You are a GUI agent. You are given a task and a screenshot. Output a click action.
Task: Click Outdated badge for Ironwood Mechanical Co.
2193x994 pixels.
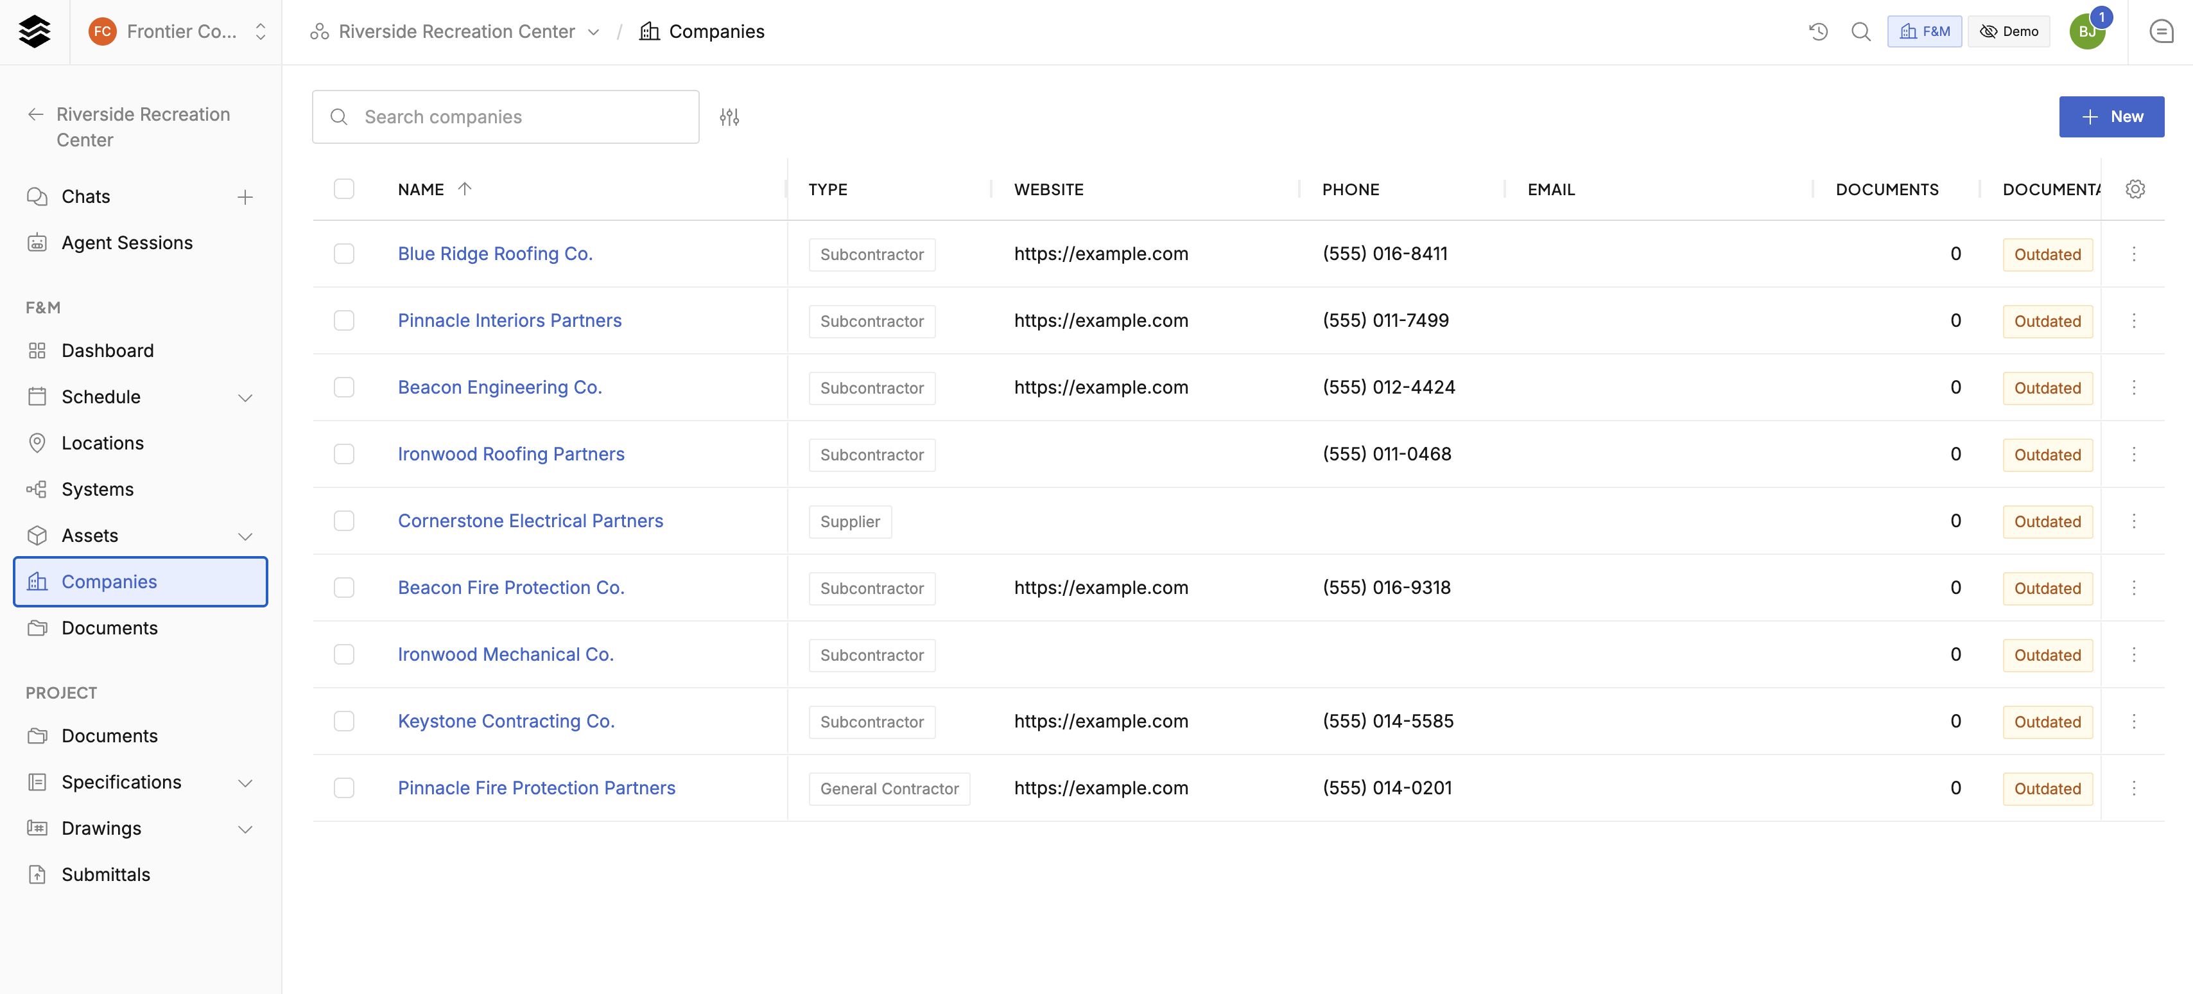tap(2047, 655)
